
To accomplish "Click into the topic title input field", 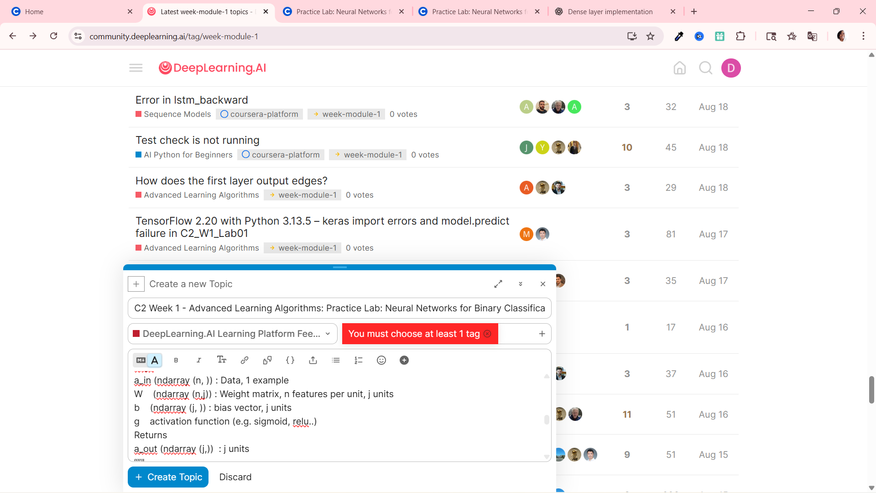I will (x=339, y=308).
